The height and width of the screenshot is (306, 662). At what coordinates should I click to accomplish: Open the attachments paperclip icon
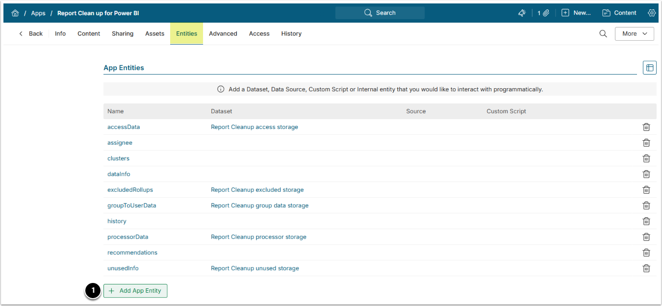543,13
